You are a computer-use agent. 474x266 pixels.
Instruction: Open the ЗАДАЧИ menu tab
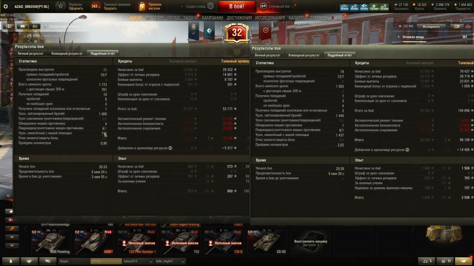point(191,18)
